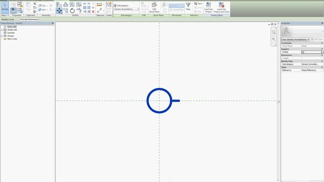Screen dimensions: 324x182
Task: Select Revit Links in Project Browser
Action: click(12, 39)
